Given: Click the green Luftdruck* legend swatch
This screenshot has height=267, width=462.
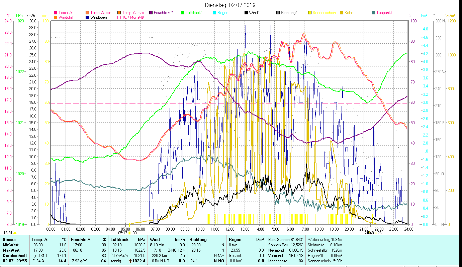Looking at the screenshot, I should tap(182, 13).
